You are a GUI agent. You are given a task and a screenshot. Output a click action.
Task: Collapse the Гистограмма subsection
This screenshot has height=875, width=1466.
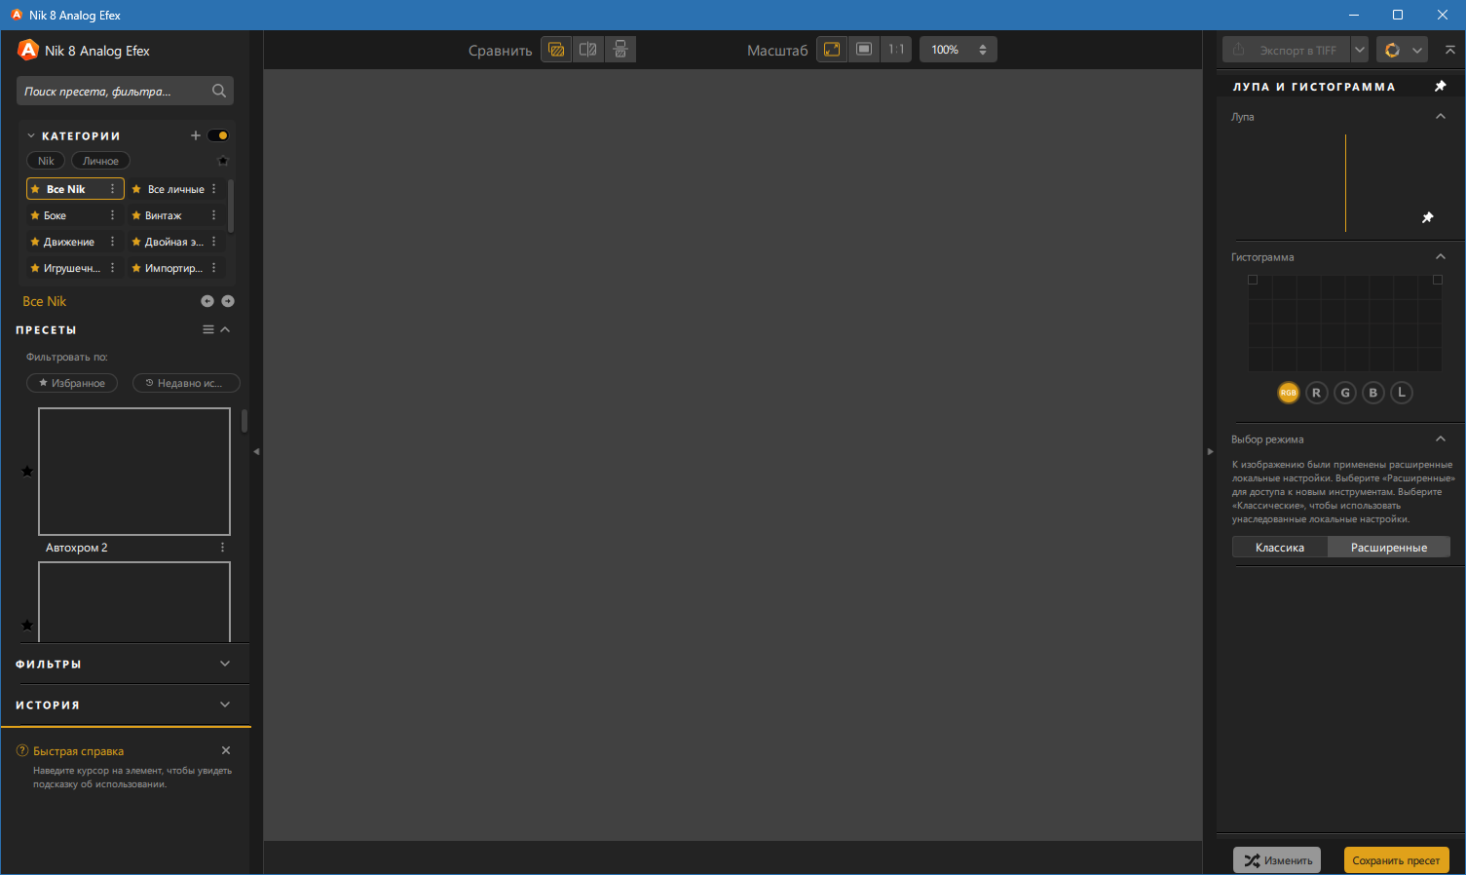(1441, 256)
